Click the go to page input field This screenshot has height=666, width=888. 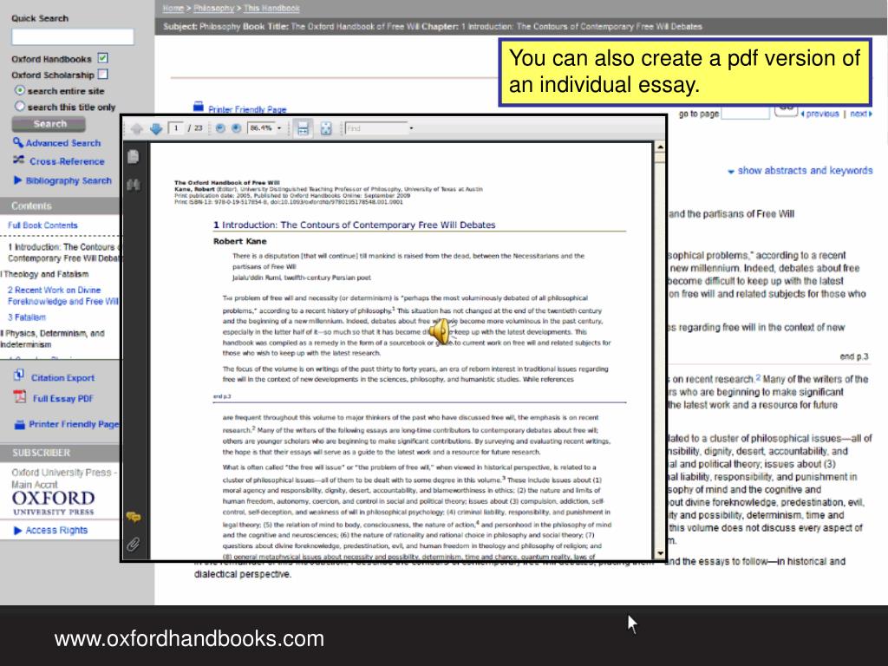(745, 113)
